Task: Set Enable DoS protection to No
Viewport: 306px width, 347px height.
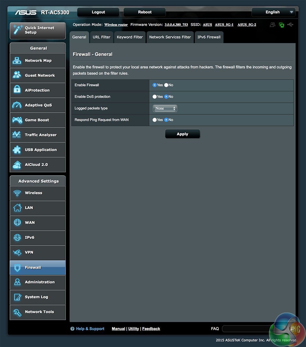Action: (x=166, y=96)
